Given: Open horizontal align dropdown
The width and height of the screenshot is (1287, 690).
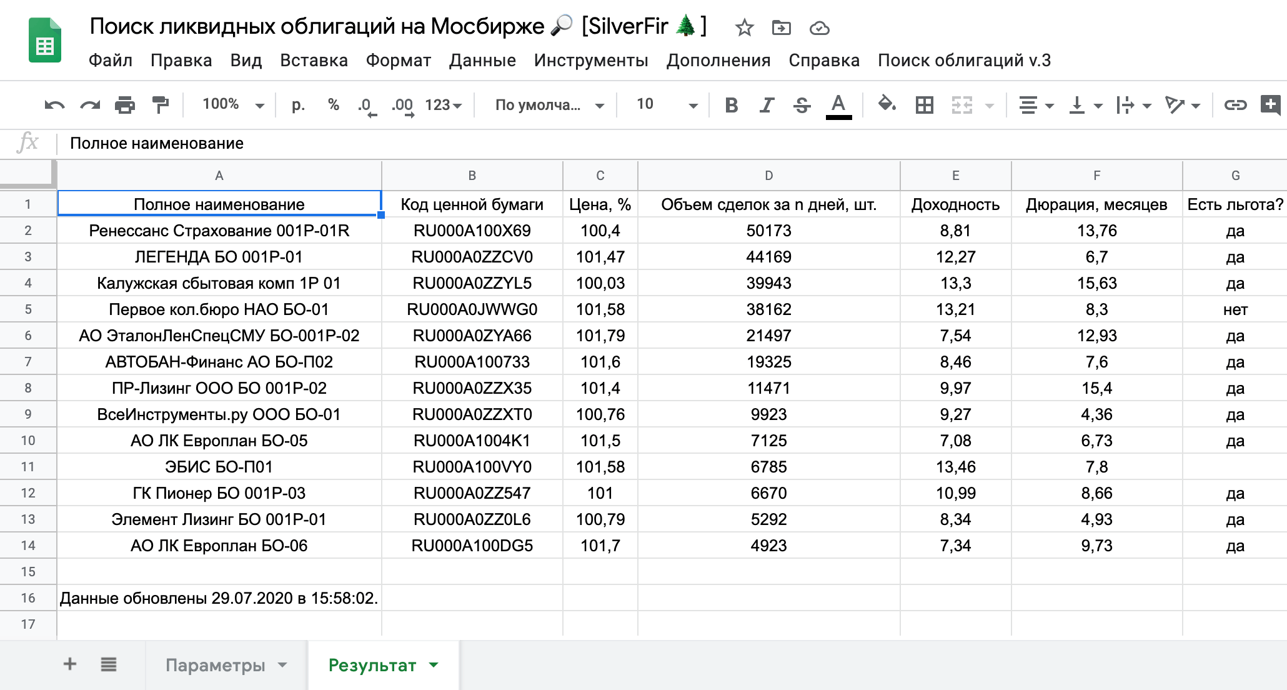Looking at the screenshot, I should pyautogui.click(x=1036, y=105).
